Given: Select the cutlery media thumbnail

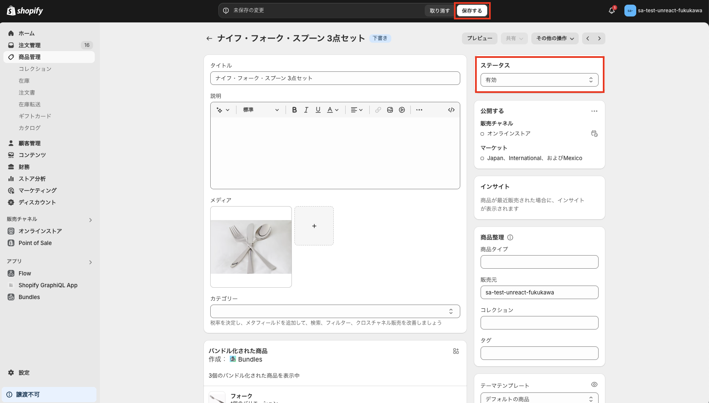Looking at the screenshot, I should (x=250, y=246).
